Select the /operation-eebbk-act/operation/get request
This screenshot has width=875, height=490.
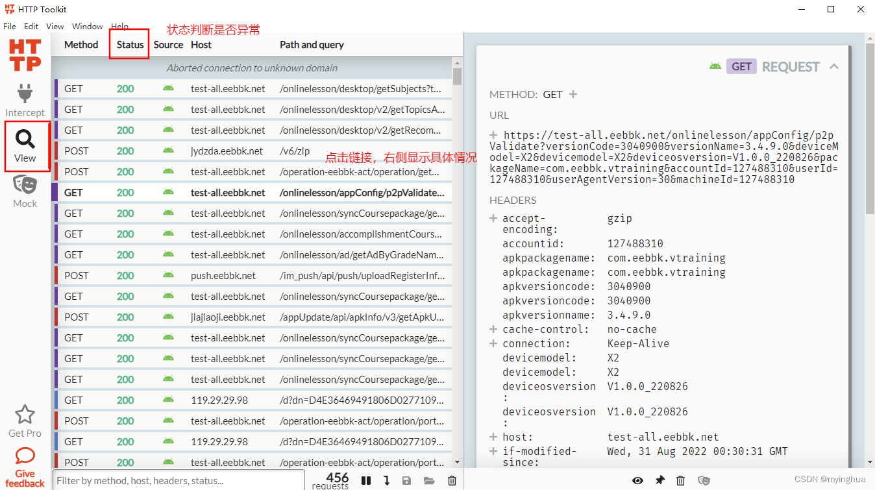click(252, 171)
